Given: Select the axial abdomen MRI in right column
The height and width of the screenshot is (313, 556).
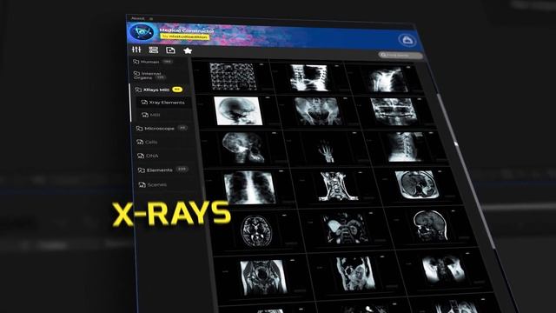Looking at the screenshot, I should click(x=417, y=184).
